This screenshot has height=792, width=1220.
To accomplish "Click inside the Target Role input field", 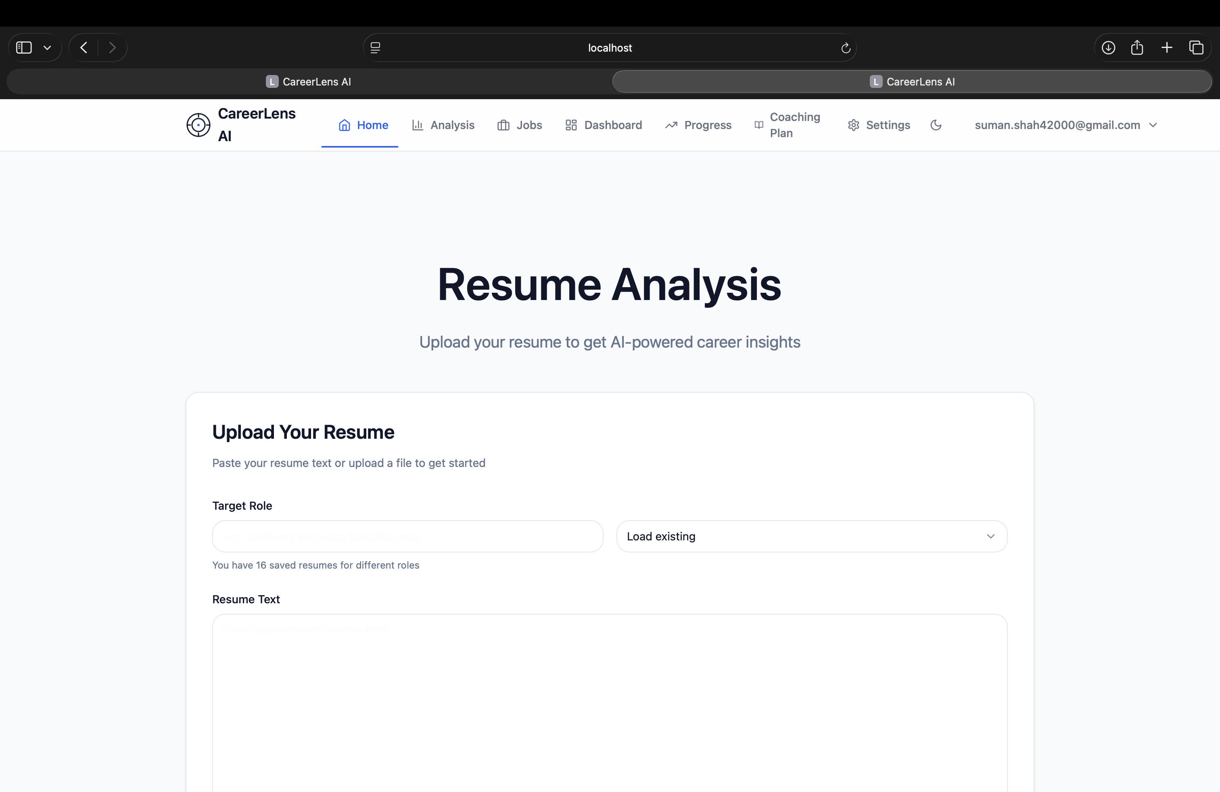I will pos(407,536).
